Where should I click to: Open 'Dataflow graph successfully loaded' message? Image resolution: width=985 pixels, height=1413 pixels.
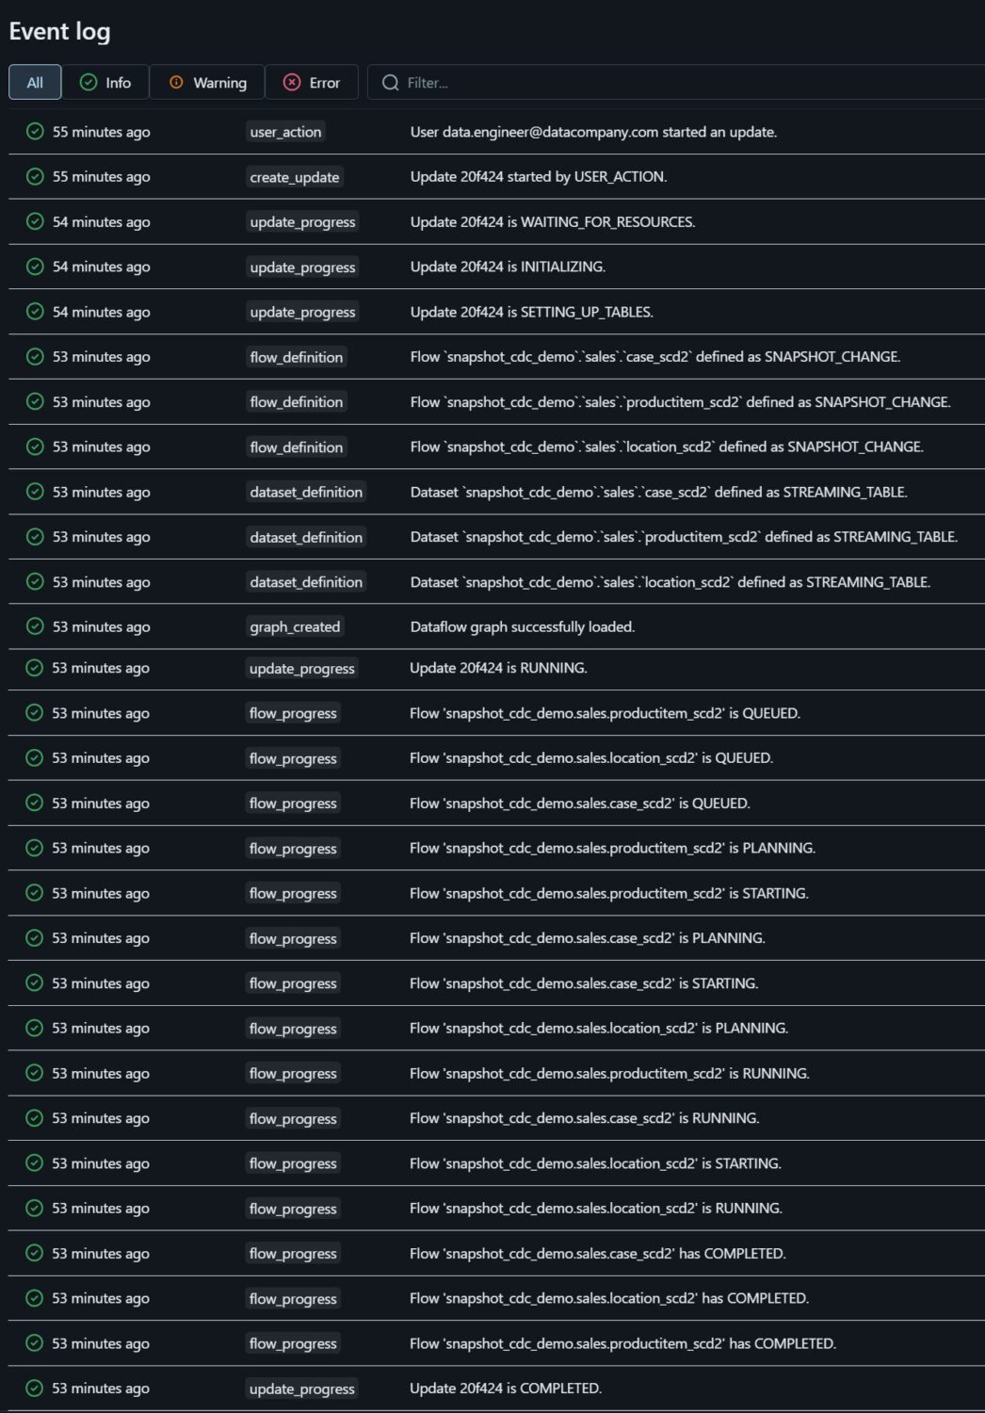pyautogui.click(x=522, y=626)
